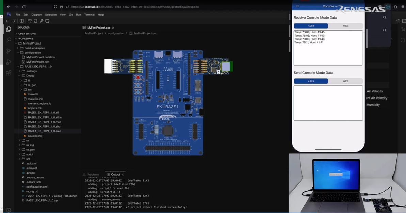
Task: Open the Selection menu
Action: 51,15
